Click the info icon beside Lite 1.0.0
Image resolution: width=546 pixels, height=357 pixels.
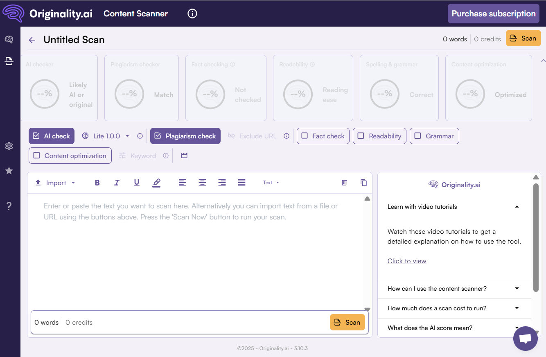(140, 136)
